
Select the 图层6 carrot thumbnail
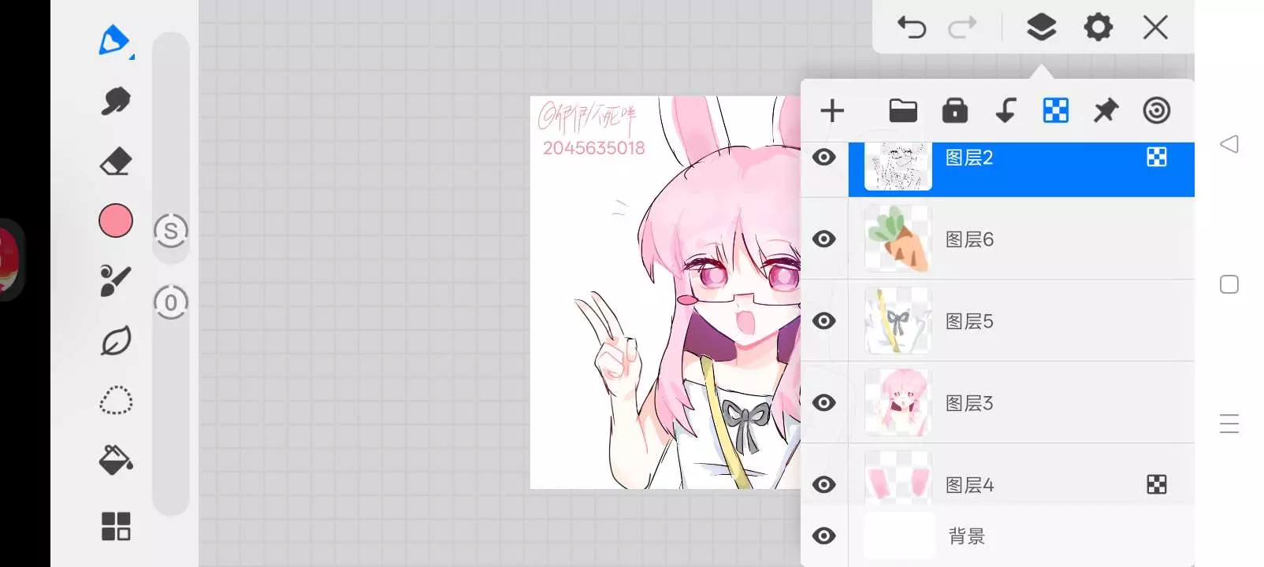[898, 239]
